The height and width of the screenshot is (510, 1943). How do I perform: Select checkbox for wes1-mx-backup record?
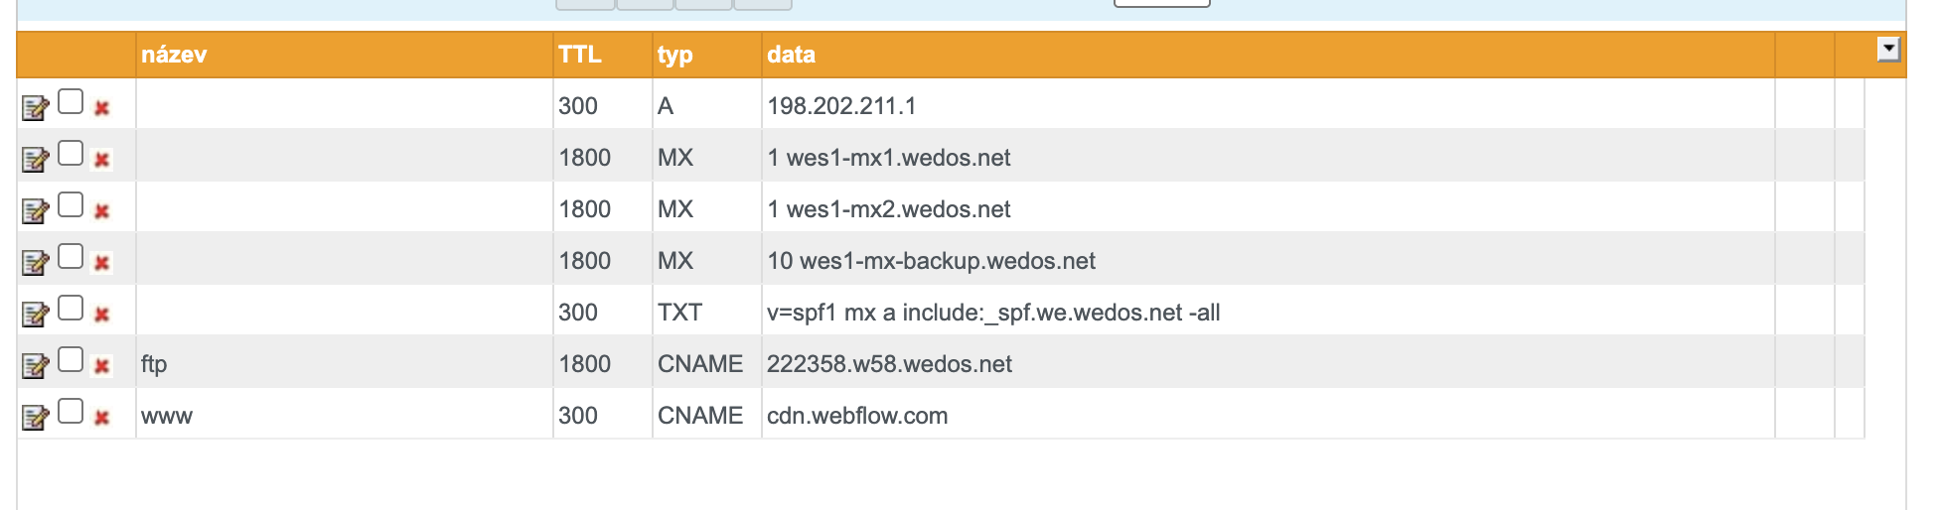[x=71, y=256]
